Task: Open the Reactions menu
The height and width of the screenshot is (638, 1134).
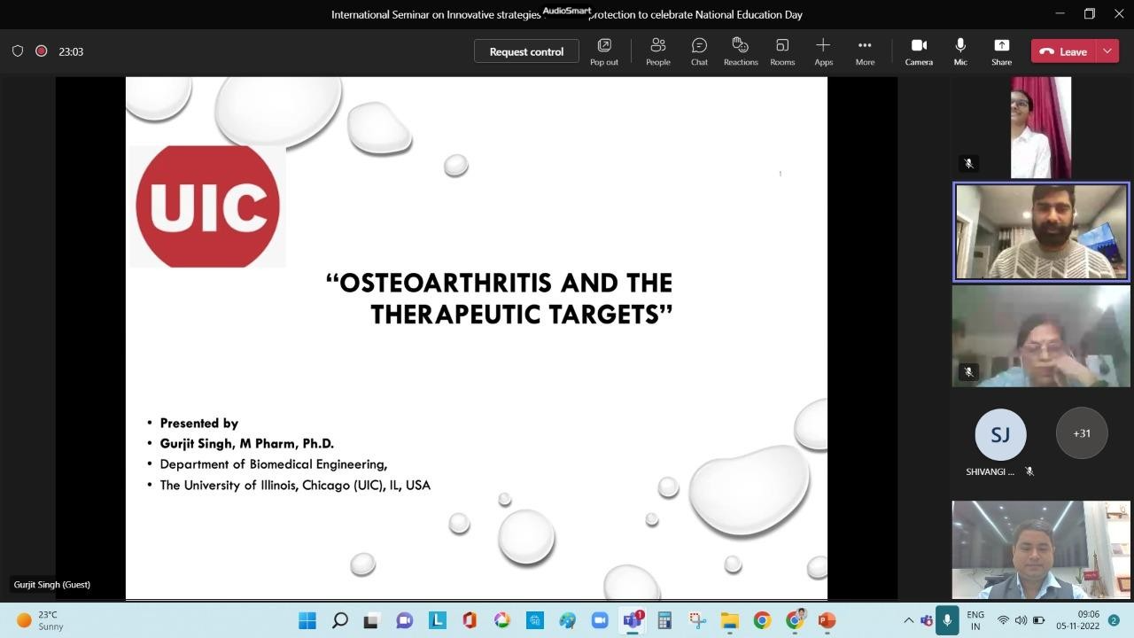Action: point(741,51)
